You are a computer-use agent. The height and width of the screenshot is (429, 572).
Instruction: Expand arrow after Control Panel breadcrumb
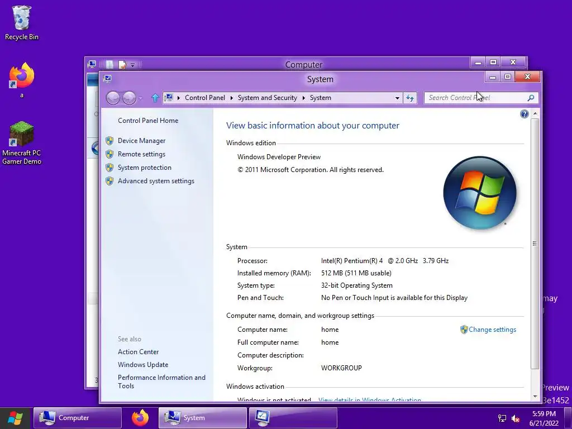(x=231, y=98)
